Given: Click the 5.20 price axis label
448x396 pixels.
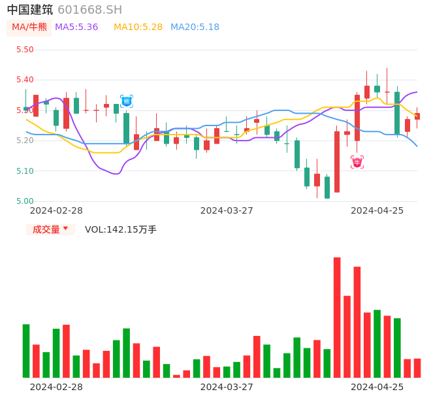Looking at the screenshot, I should (25, 140).
